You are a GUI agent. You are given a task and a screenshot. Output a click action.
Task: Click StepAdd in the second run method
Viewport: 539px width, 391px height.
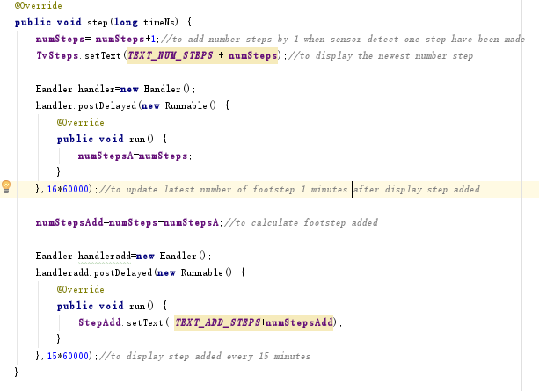(99, 322)
